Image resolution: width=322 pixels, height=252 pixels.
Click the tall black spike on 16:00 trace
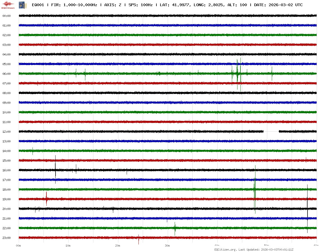(55, 170)
